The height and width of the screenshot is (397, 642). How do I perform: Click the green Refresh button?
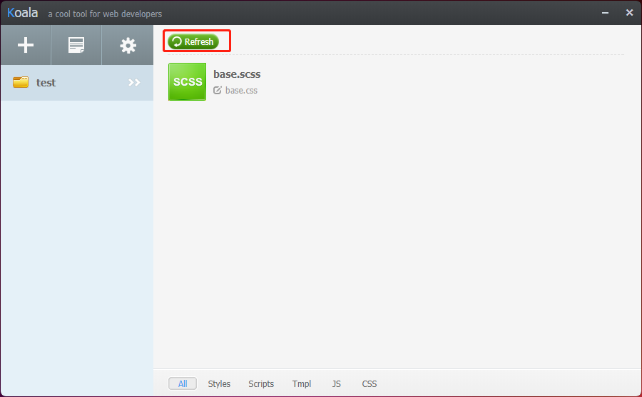pos(193,41)
